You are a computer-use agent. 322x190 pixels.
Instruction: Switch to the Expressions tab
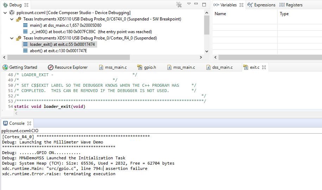coord(265,5)
